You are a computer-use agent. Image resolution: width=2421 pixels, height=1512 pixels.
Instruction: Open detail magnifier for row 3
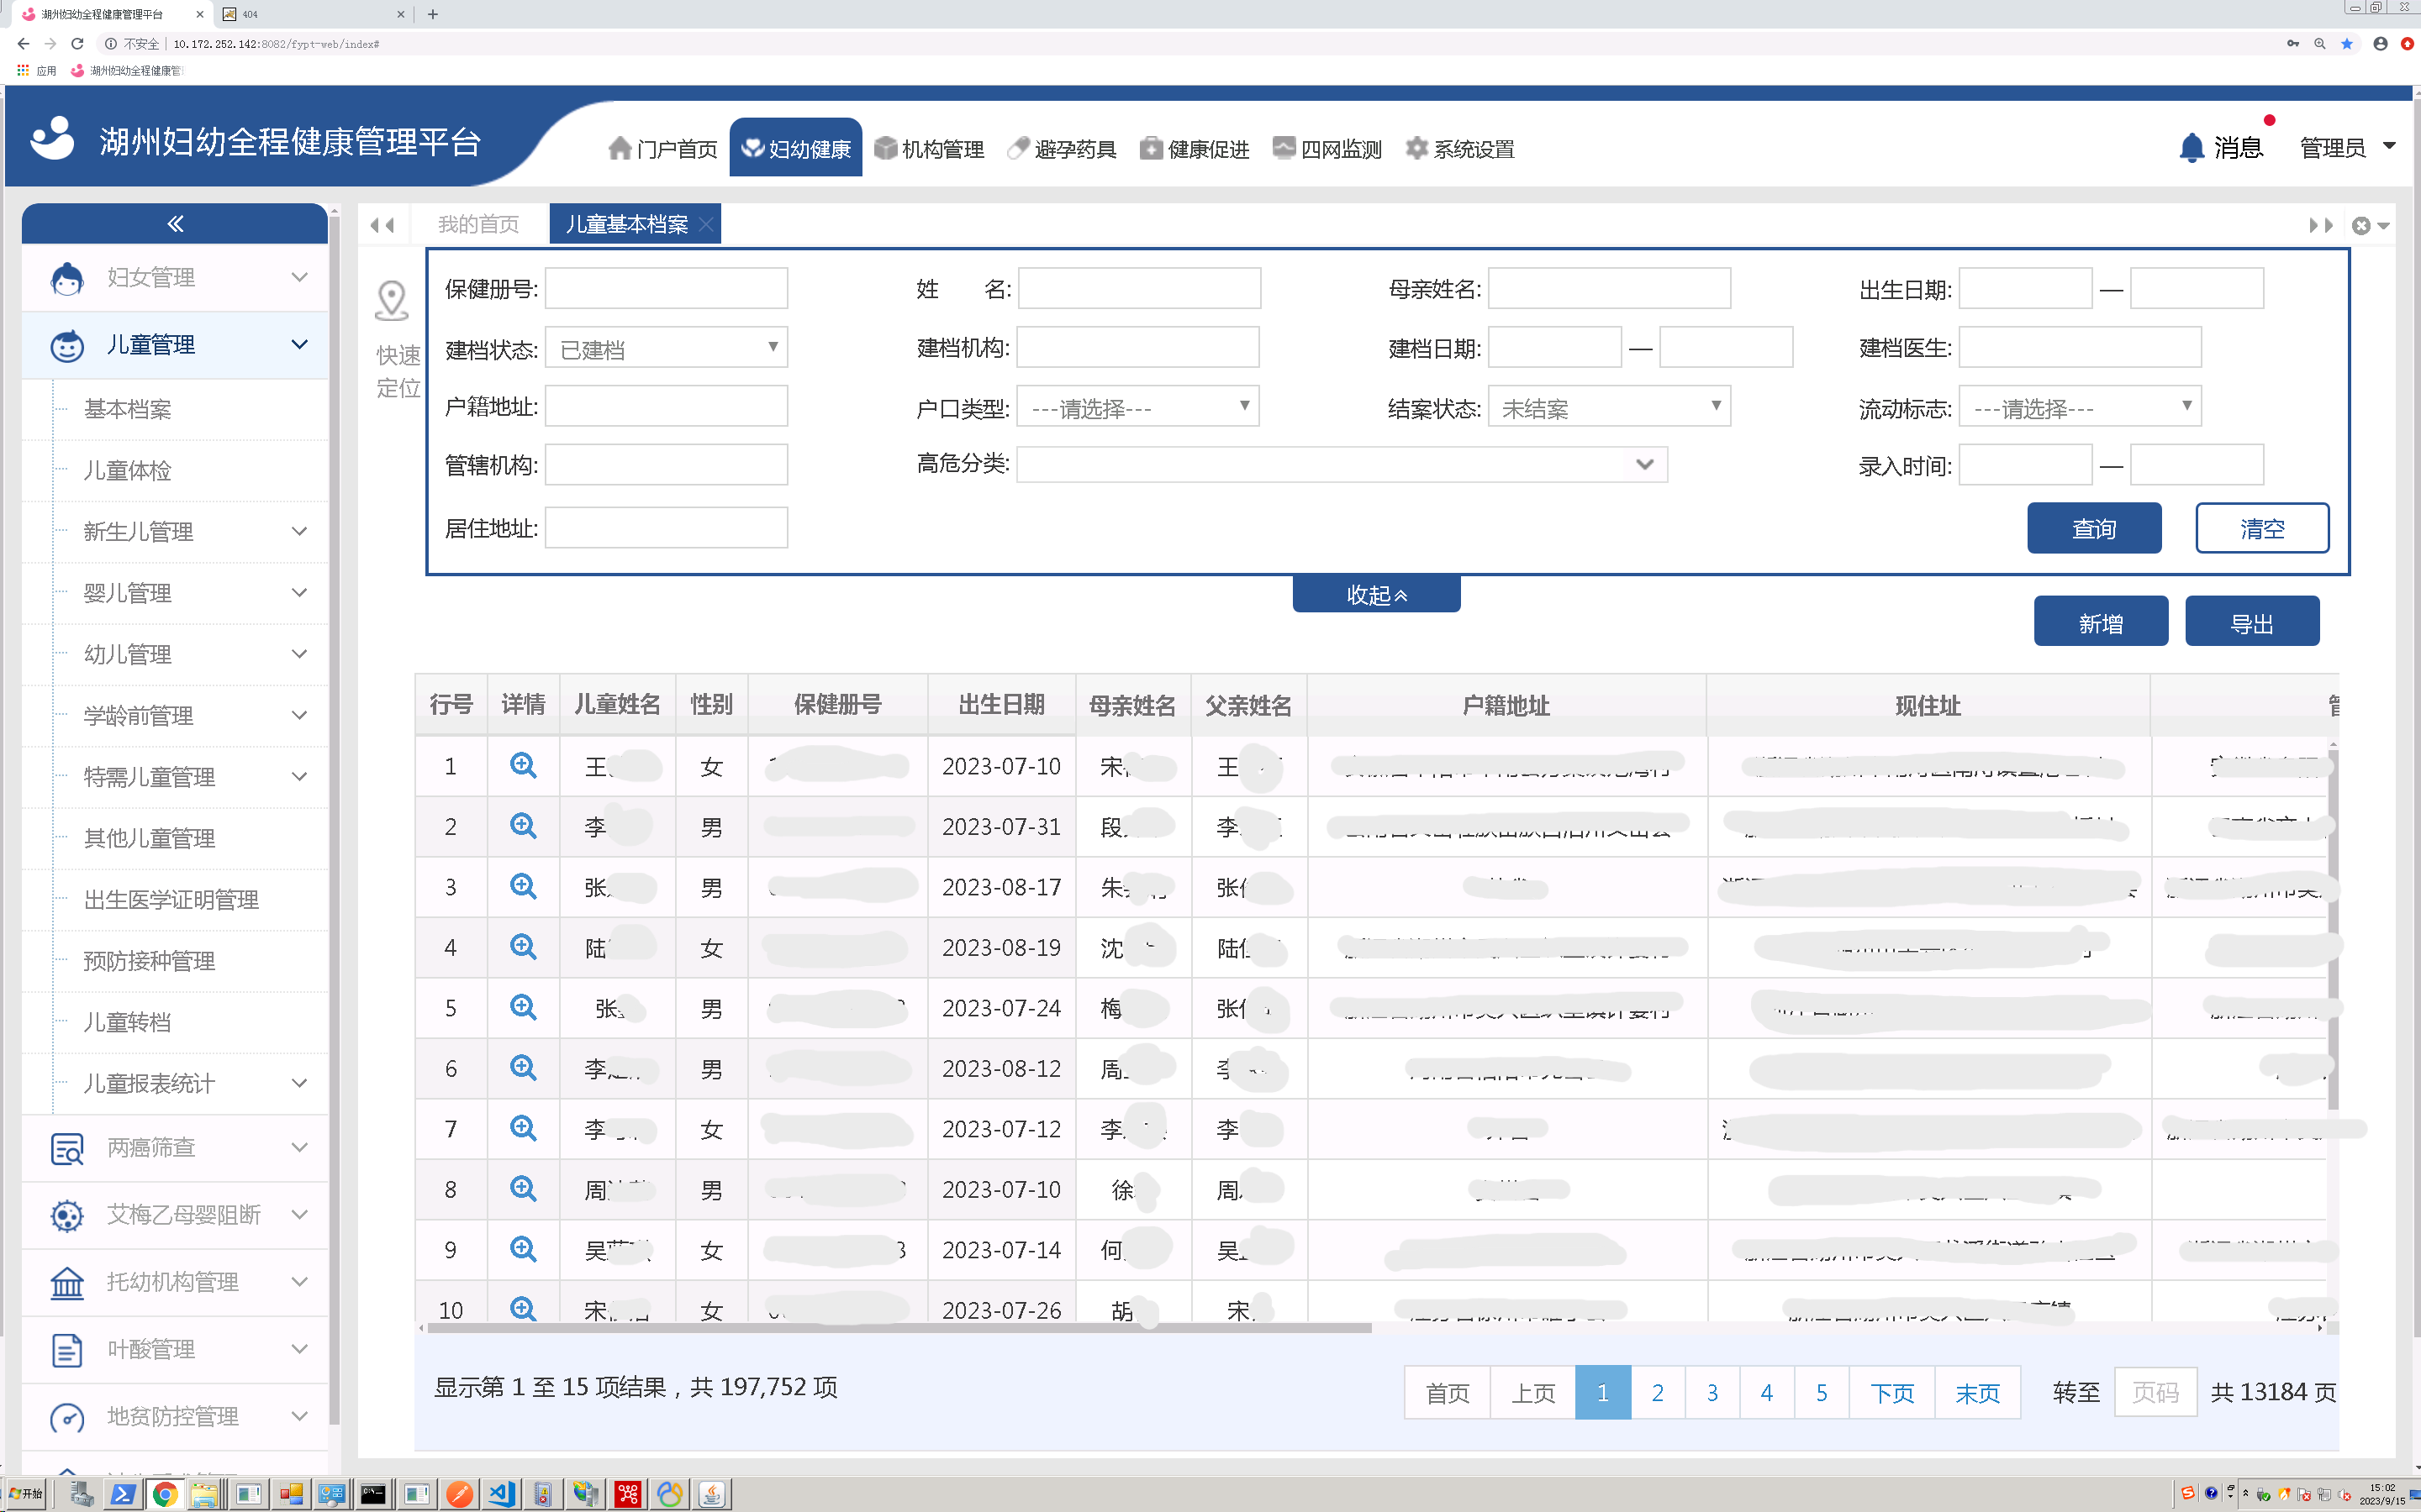(522, 887)
